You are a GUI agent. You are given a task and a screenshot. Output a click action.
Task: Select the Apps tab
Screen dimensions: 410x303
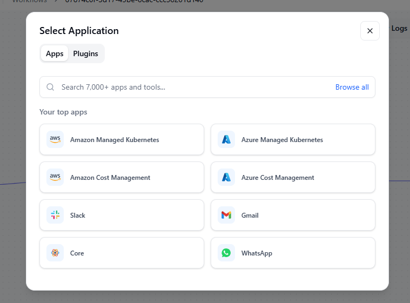pyautogui.click(x=55, y=53)
